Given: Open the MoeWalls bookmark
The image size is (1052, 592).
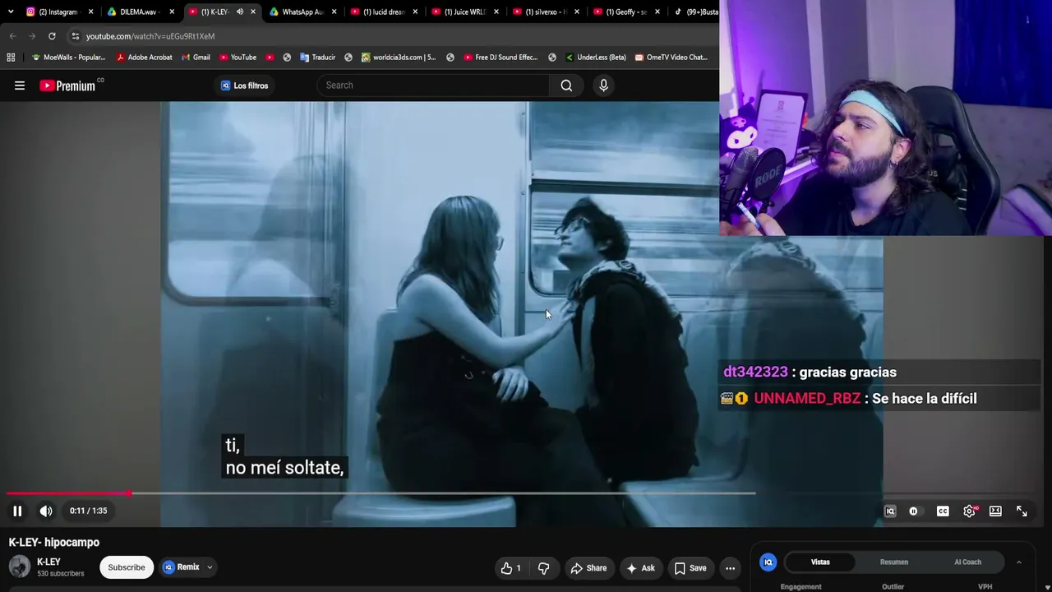Looking at the screenshot, I should (68, 58).
